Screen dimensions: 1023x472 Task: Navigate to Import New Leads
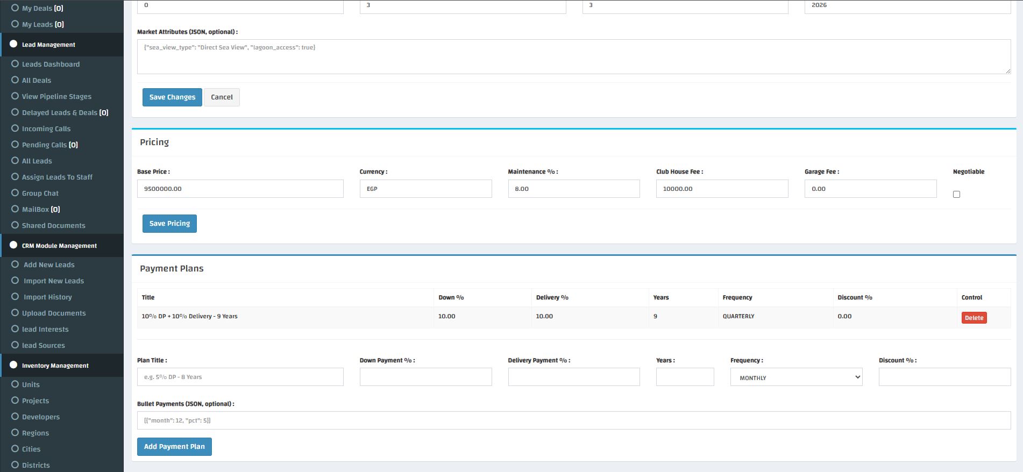coord(54,281)
